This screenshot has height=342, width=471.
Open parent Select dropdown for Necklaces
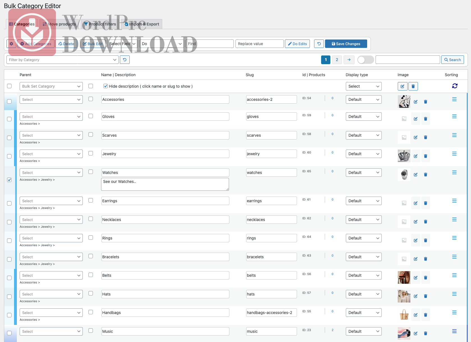coord(51,220)
